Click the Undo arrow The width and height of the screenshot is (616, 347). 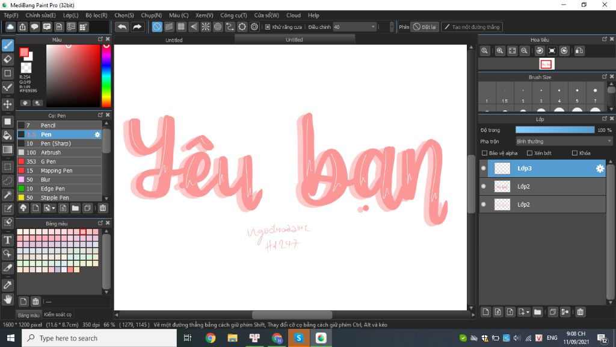pyautogui.click(x=122, y=27)
